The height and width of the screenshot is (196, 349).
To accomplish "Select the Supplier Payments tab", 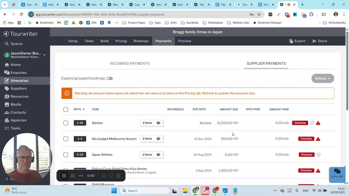I will pos(266,64).
